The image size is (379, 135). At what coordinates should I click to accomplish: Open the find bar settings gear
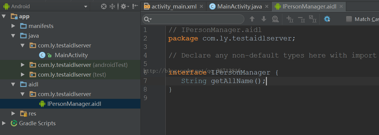327,19
